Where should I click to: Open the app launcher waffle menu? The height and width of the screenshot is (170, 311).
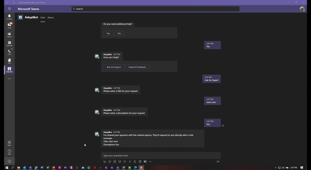[x=9, y=9]
